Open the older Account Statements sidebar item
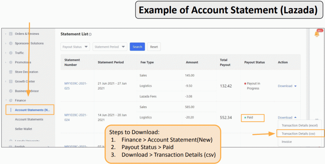325x164 pixels. 29,119
